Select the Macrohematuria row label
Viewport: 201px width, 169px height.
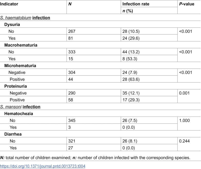click(x=21, y=45)
